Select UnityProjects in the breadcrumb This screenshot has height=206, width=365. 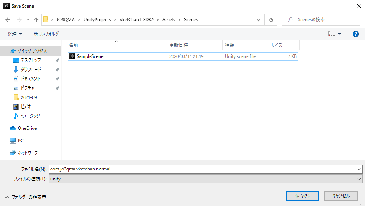coord(97,20)
